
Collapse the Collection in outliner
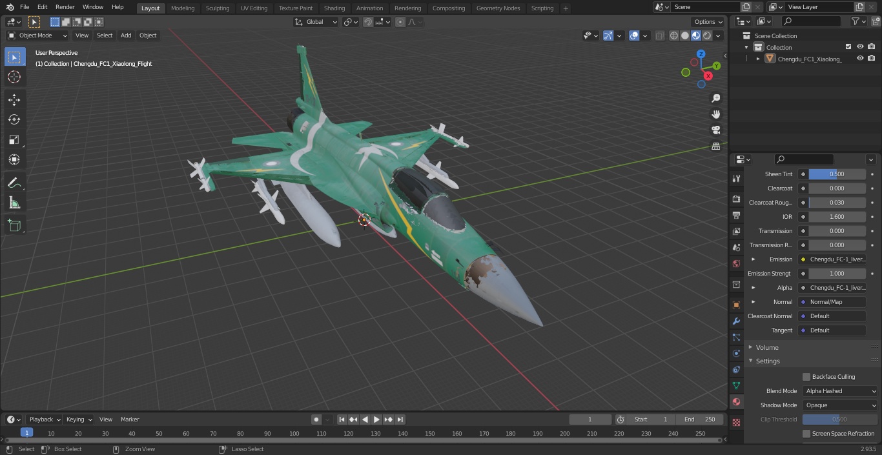(747, 47)
